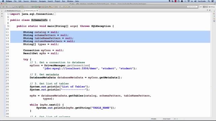Image resolution: width=216 pixels, height=121 pixels.
Task: Click the luv2code user name
Action: coord(202,1)
